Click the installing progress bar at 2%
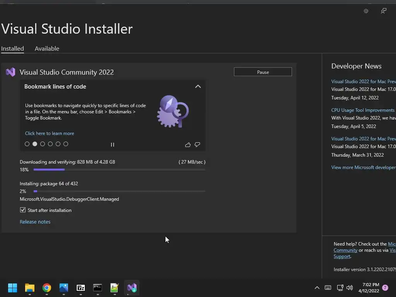 click(119, 191)
